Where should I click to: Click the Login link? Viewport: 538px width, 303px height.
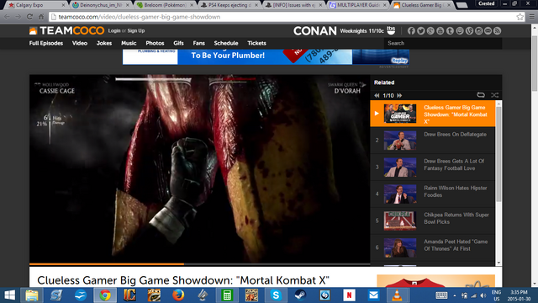click(114, 30)
